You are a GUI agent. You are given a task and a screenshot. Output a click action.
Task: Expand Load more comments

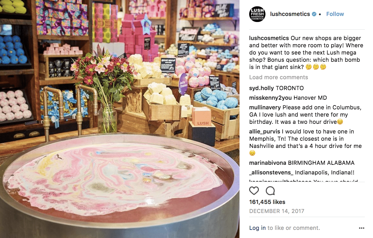coord(279,77)
